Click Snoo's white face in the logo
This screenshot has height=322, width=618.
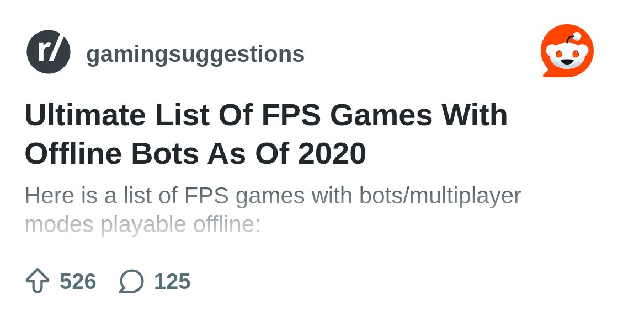(567, 57)
